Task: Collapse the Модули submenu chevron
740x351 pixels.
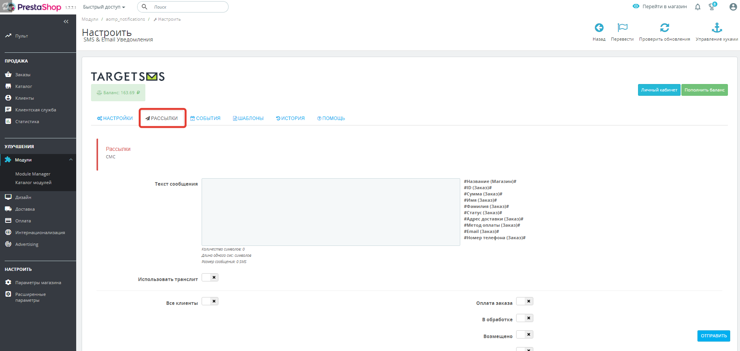Action: pos(71,159)
